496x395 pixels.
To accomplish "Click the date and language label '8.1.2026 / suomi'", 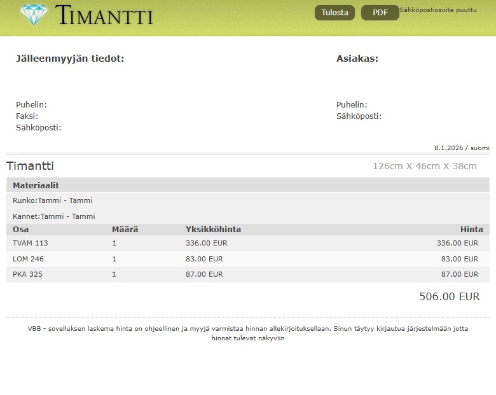I will click(x=462, y=148).
